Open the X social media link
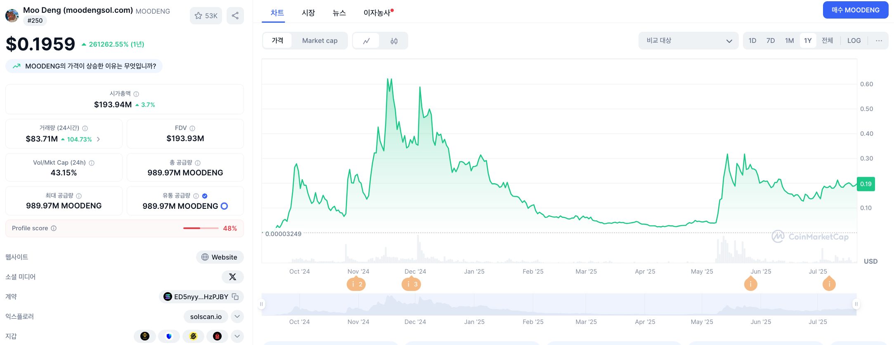894x345 pixels. pos(233,277)
